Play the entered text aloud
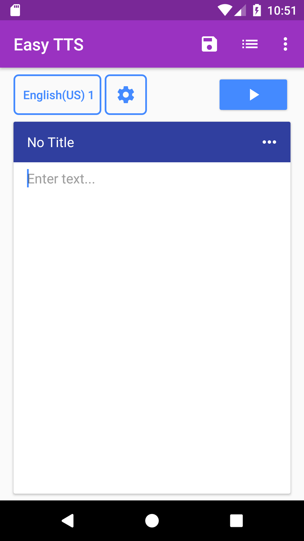Screen dimensions: 304x541 pyautogui.click(x=253, y=94)
